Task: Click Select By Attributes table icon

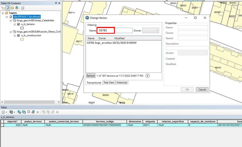Action: click(19, 112)
